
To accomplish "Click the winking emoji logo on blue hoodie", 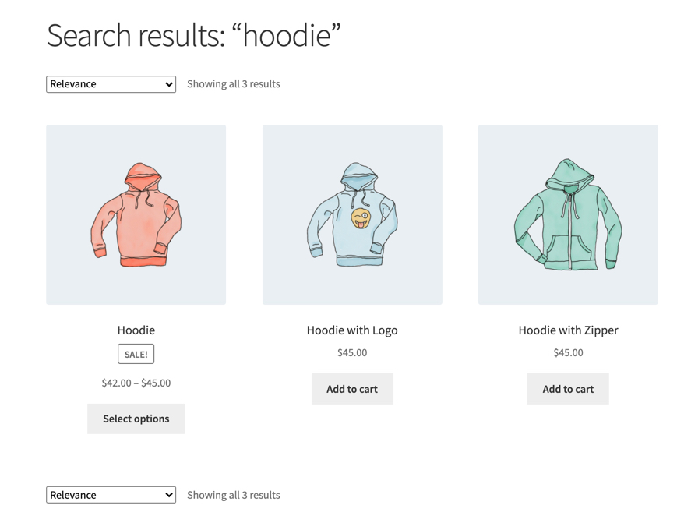I will coord(361,218).
